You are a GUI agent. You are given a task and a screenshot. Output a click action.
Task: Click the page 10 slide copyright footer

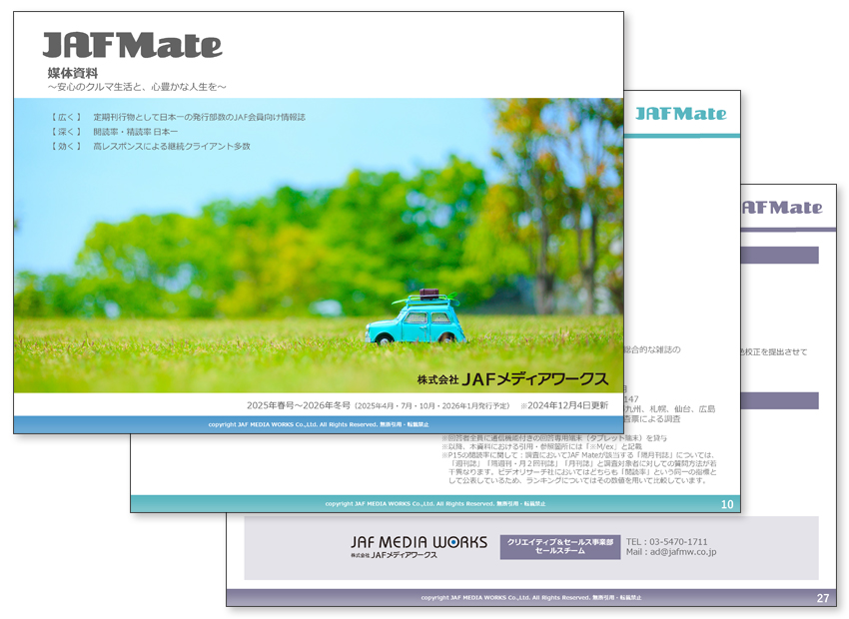tap(435, 504)
